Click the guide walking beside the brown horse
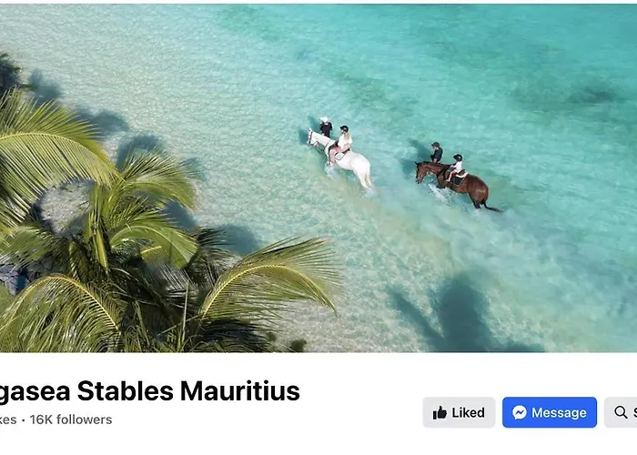 436,152
